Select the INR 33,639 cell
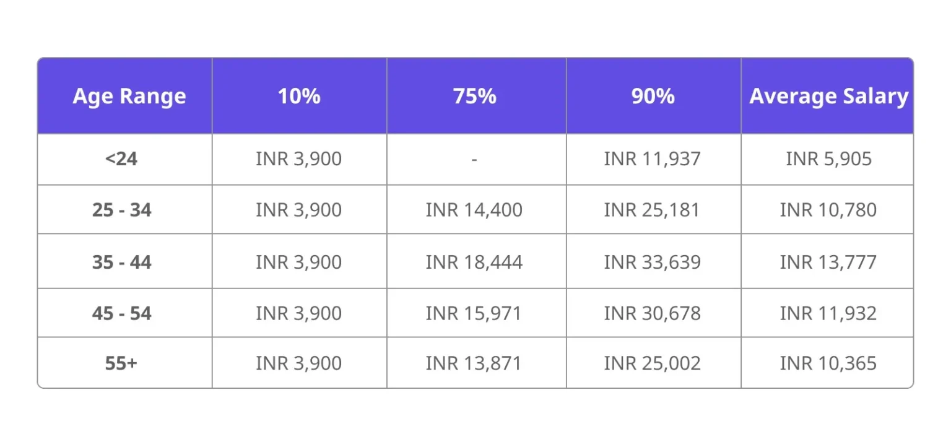 (653, 262)
